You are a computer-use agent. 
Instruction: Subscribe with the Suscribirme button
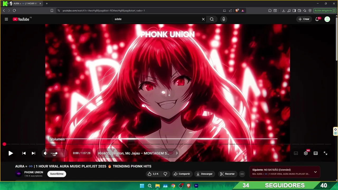[57, 174]
